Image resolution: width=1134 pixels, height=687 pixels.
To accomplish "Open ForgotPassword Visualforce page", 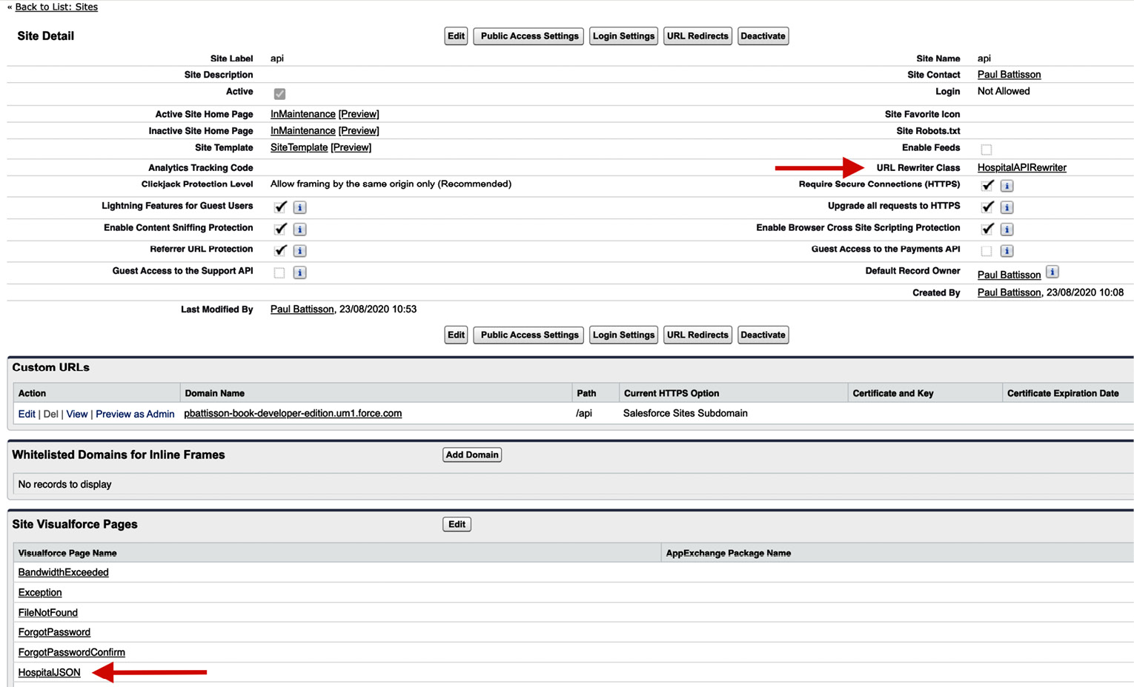I will pyautogui.click(x=54, y=632).
